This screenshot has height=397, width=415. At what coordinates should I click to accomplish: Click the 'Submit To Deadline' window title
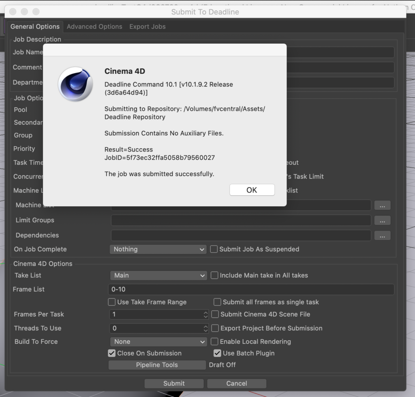click(x=205, y=12)
